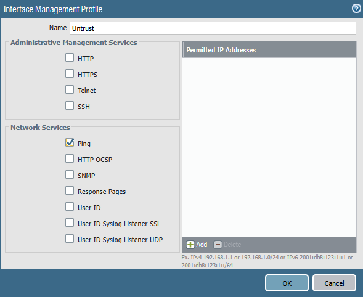Tick the Telnet checkbox
363x297 pixels.
(70, 89)
